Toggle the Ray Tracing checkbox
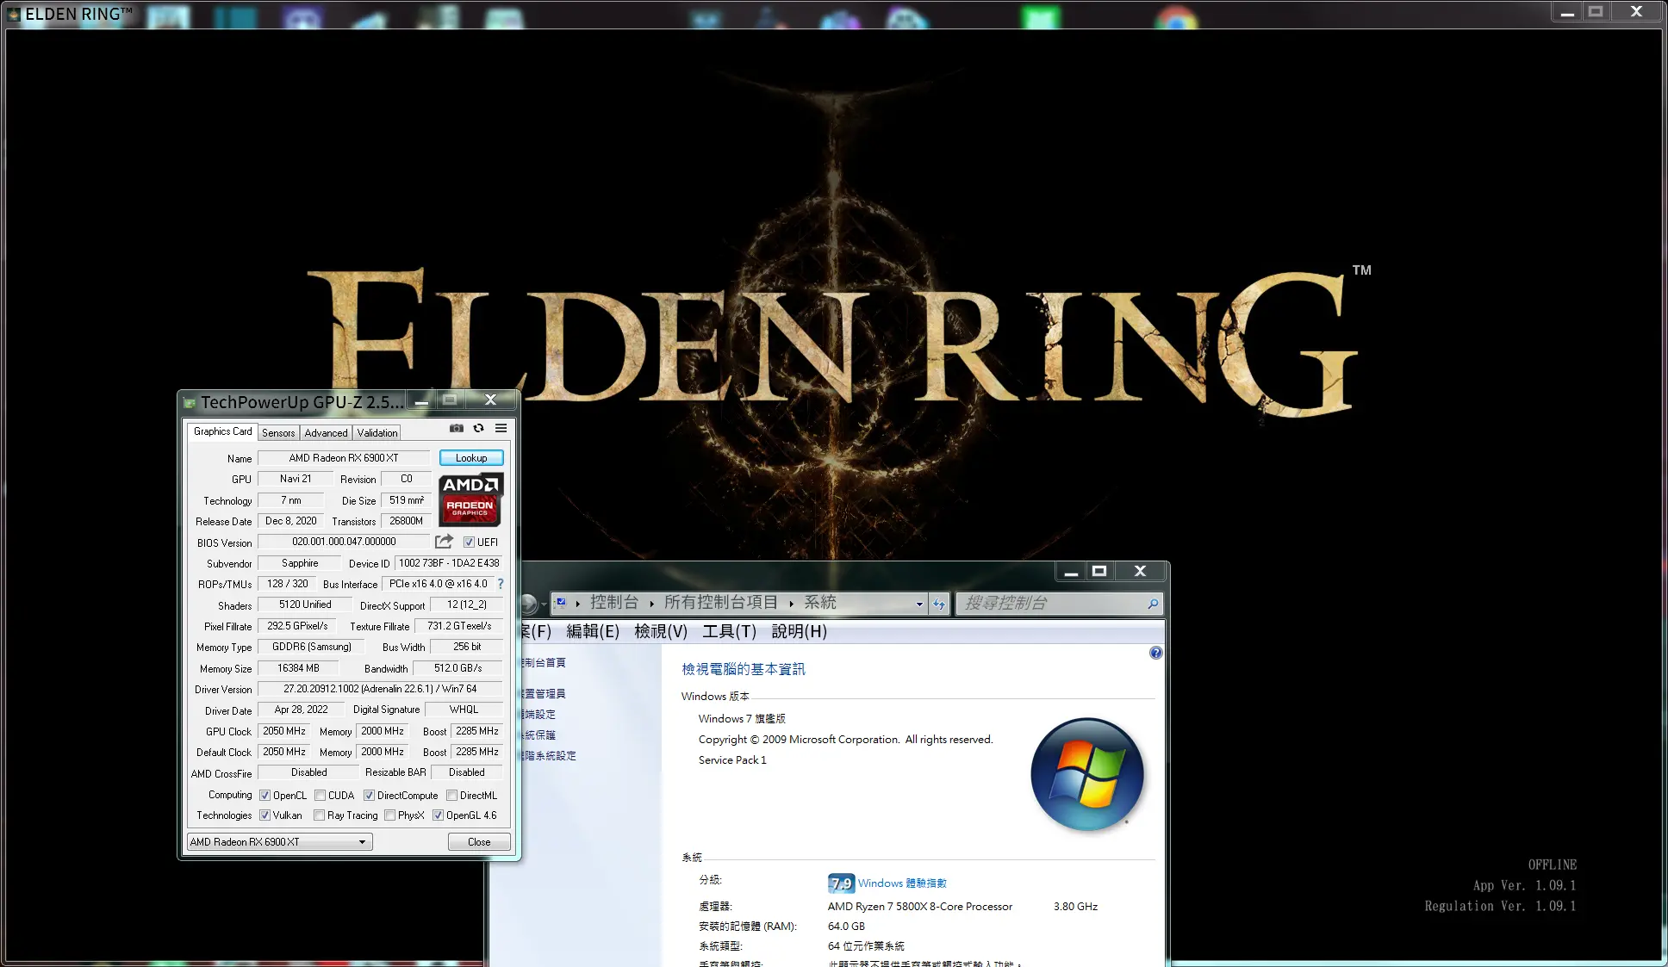 tap(320, 815)
